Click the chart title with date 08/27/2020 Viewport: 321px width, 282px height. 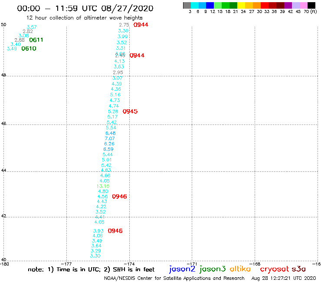click(x=85, y=8)
